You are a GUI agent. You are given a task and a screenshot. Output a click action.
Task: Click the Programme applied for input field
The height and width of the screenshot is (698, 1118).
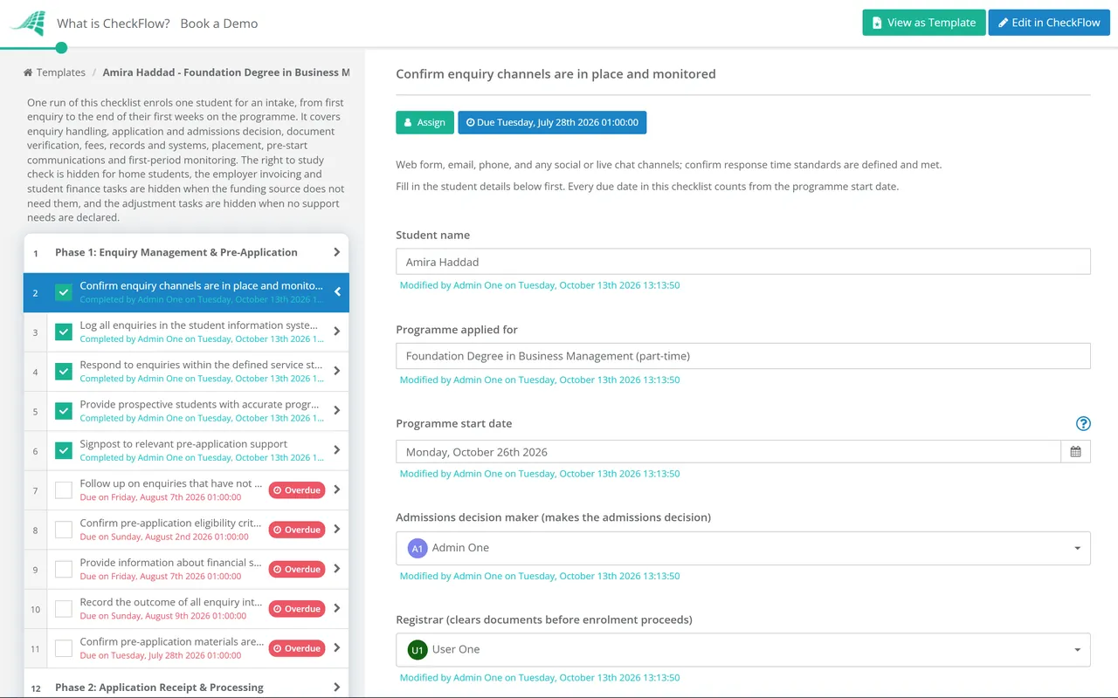coord(742,356)
